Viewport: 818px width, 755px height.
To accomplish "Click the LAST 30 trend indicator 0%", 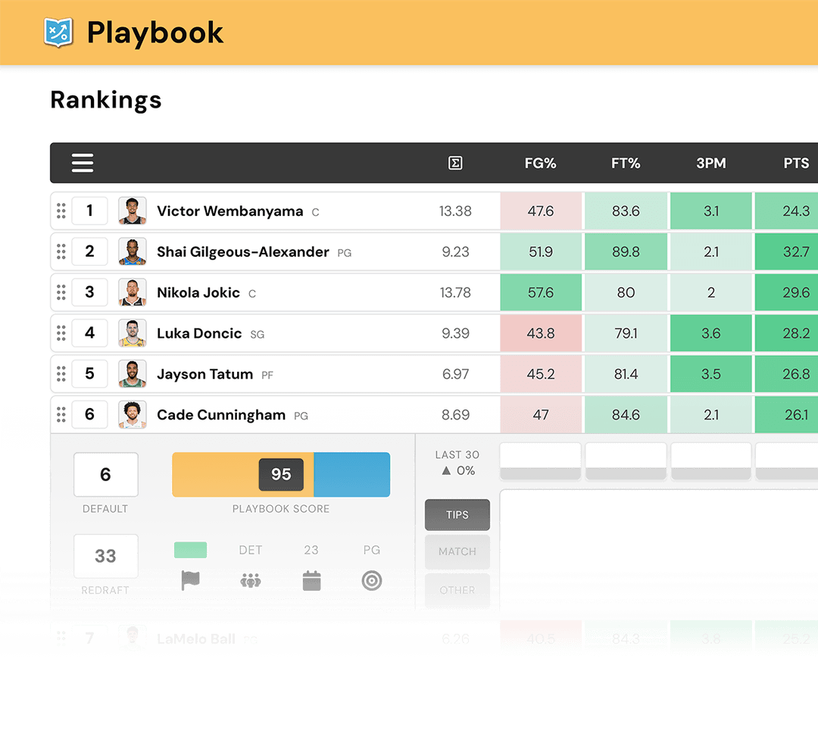I will point(458,470).
